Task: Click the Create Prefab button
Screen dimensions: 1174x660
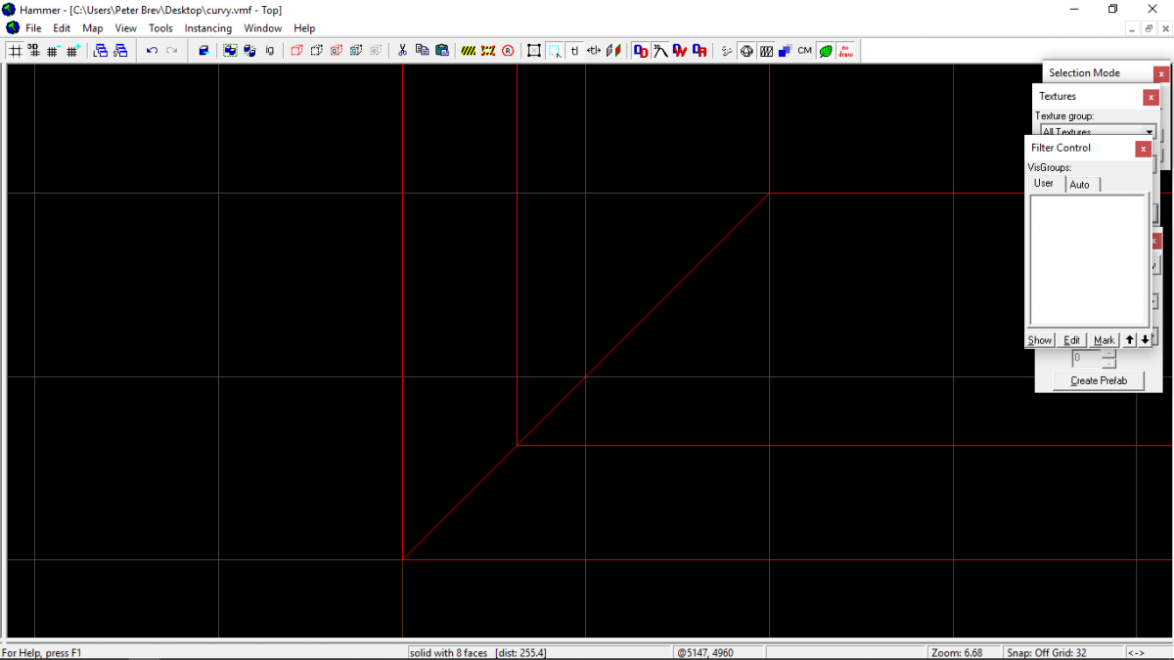Action: coord(1098,380)
